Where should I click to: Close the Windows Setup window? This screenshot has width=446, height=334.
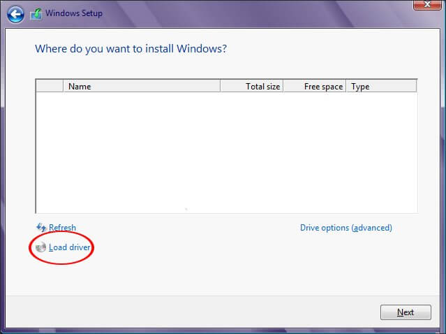(x=427, y=4)
